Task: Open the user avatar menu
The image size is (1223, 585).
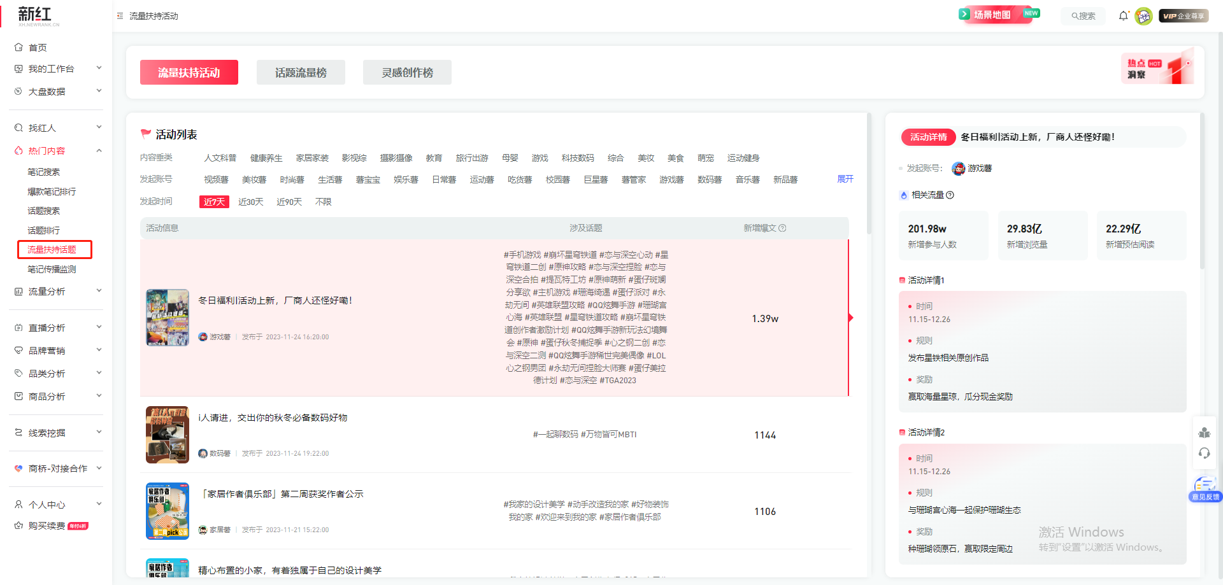Action: click(1143, 16)
